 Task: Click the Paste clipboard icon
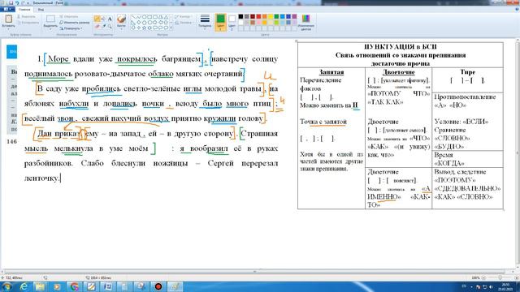point(8,19)
